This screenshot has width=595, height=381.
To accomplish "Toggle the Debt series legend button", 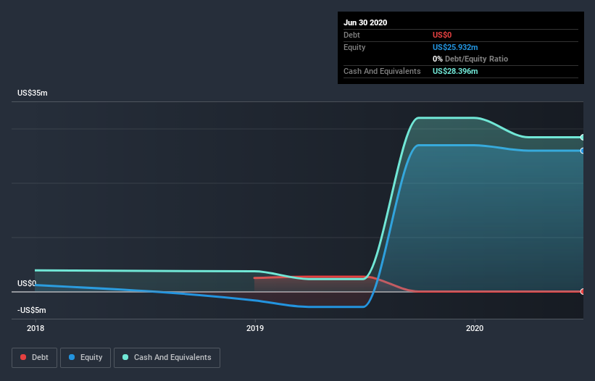I will 35,358.
